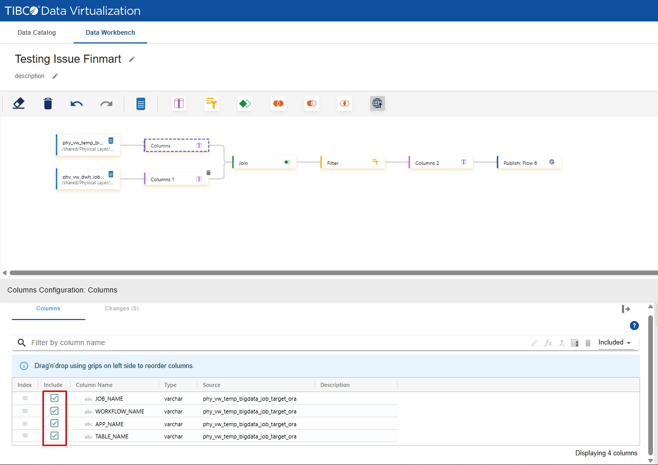
Task: Open the Included filter dropdown
Action: click(x=615, y=342)
